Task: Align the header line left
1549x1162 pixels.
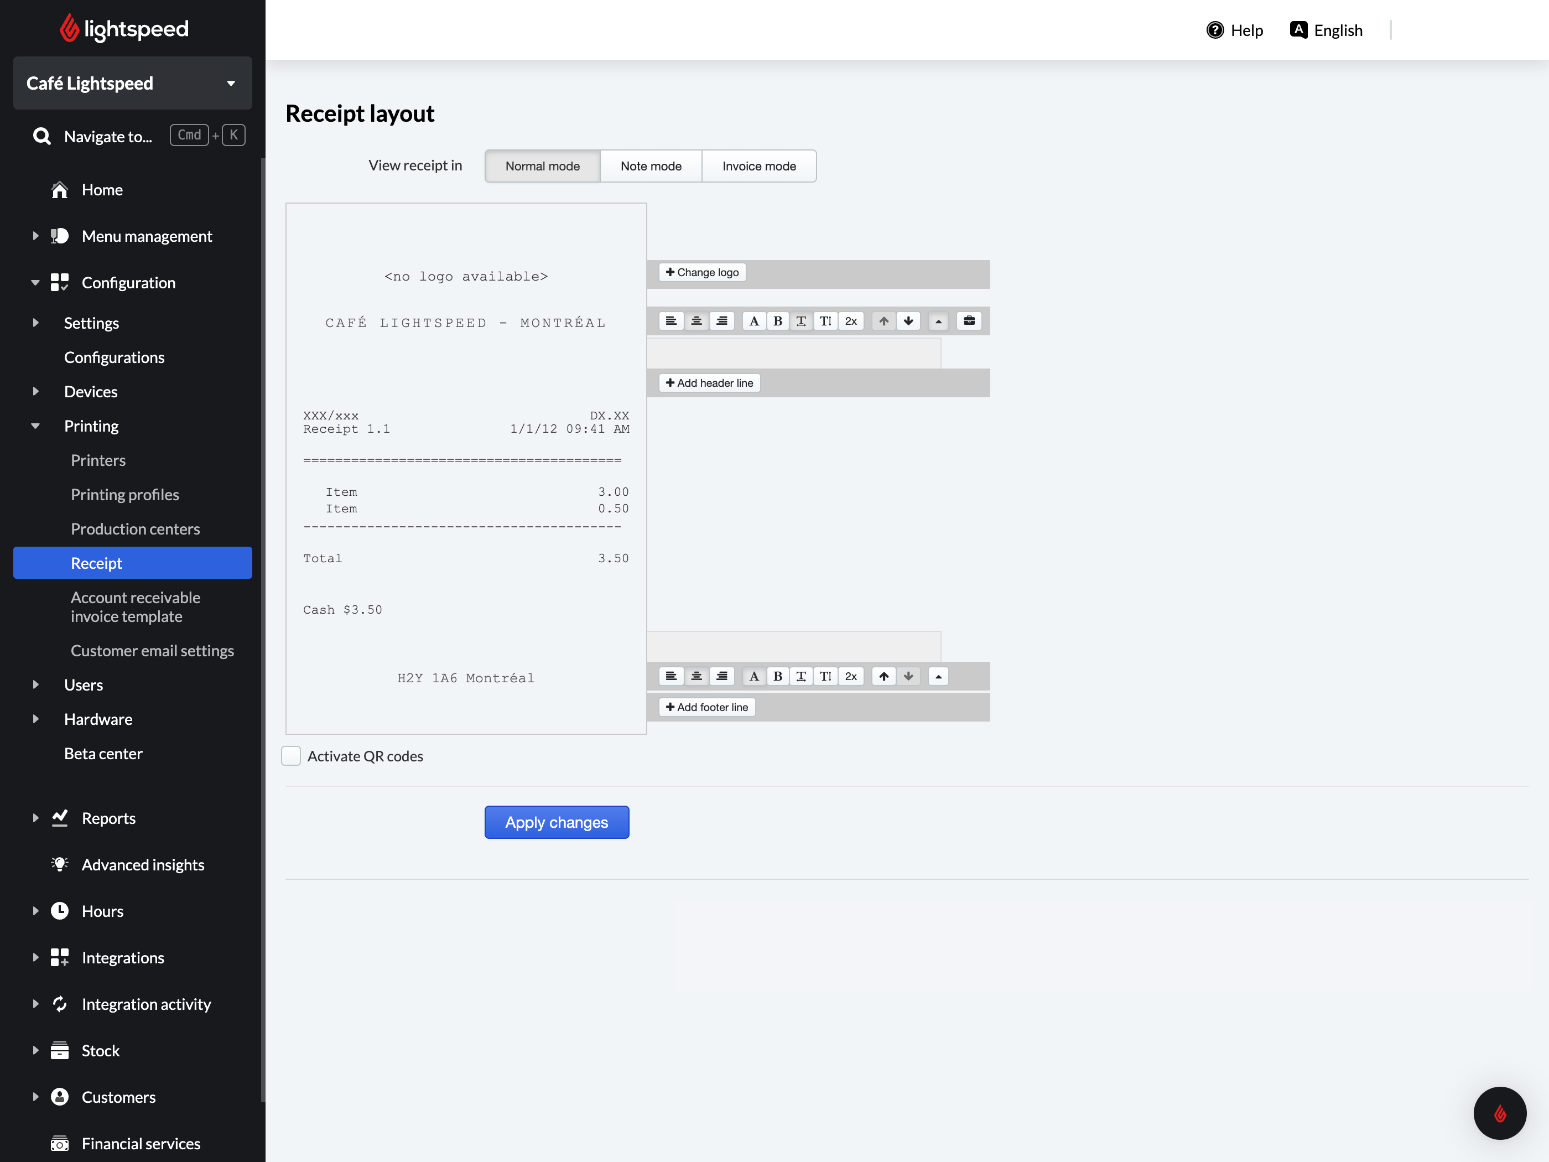Action: point(671,321)
